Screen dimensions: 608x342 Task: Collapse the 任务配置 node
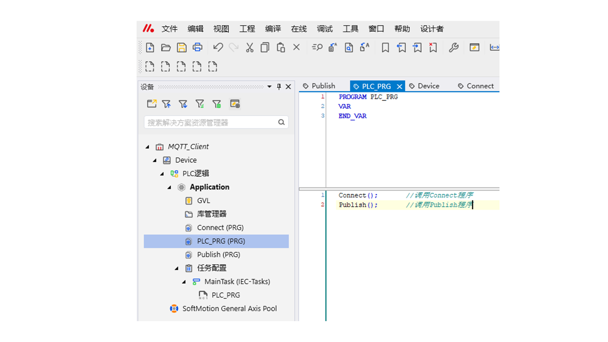coord(177,269)
